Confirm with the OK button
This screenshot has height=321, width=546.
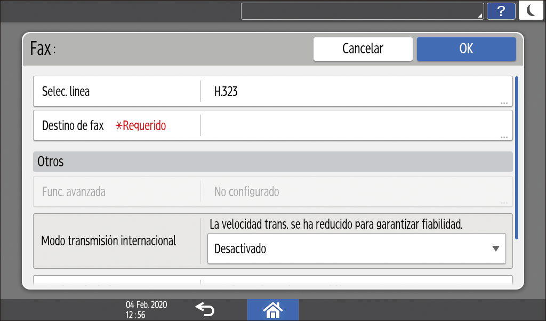pyautogui.click(x=466, y=49)
